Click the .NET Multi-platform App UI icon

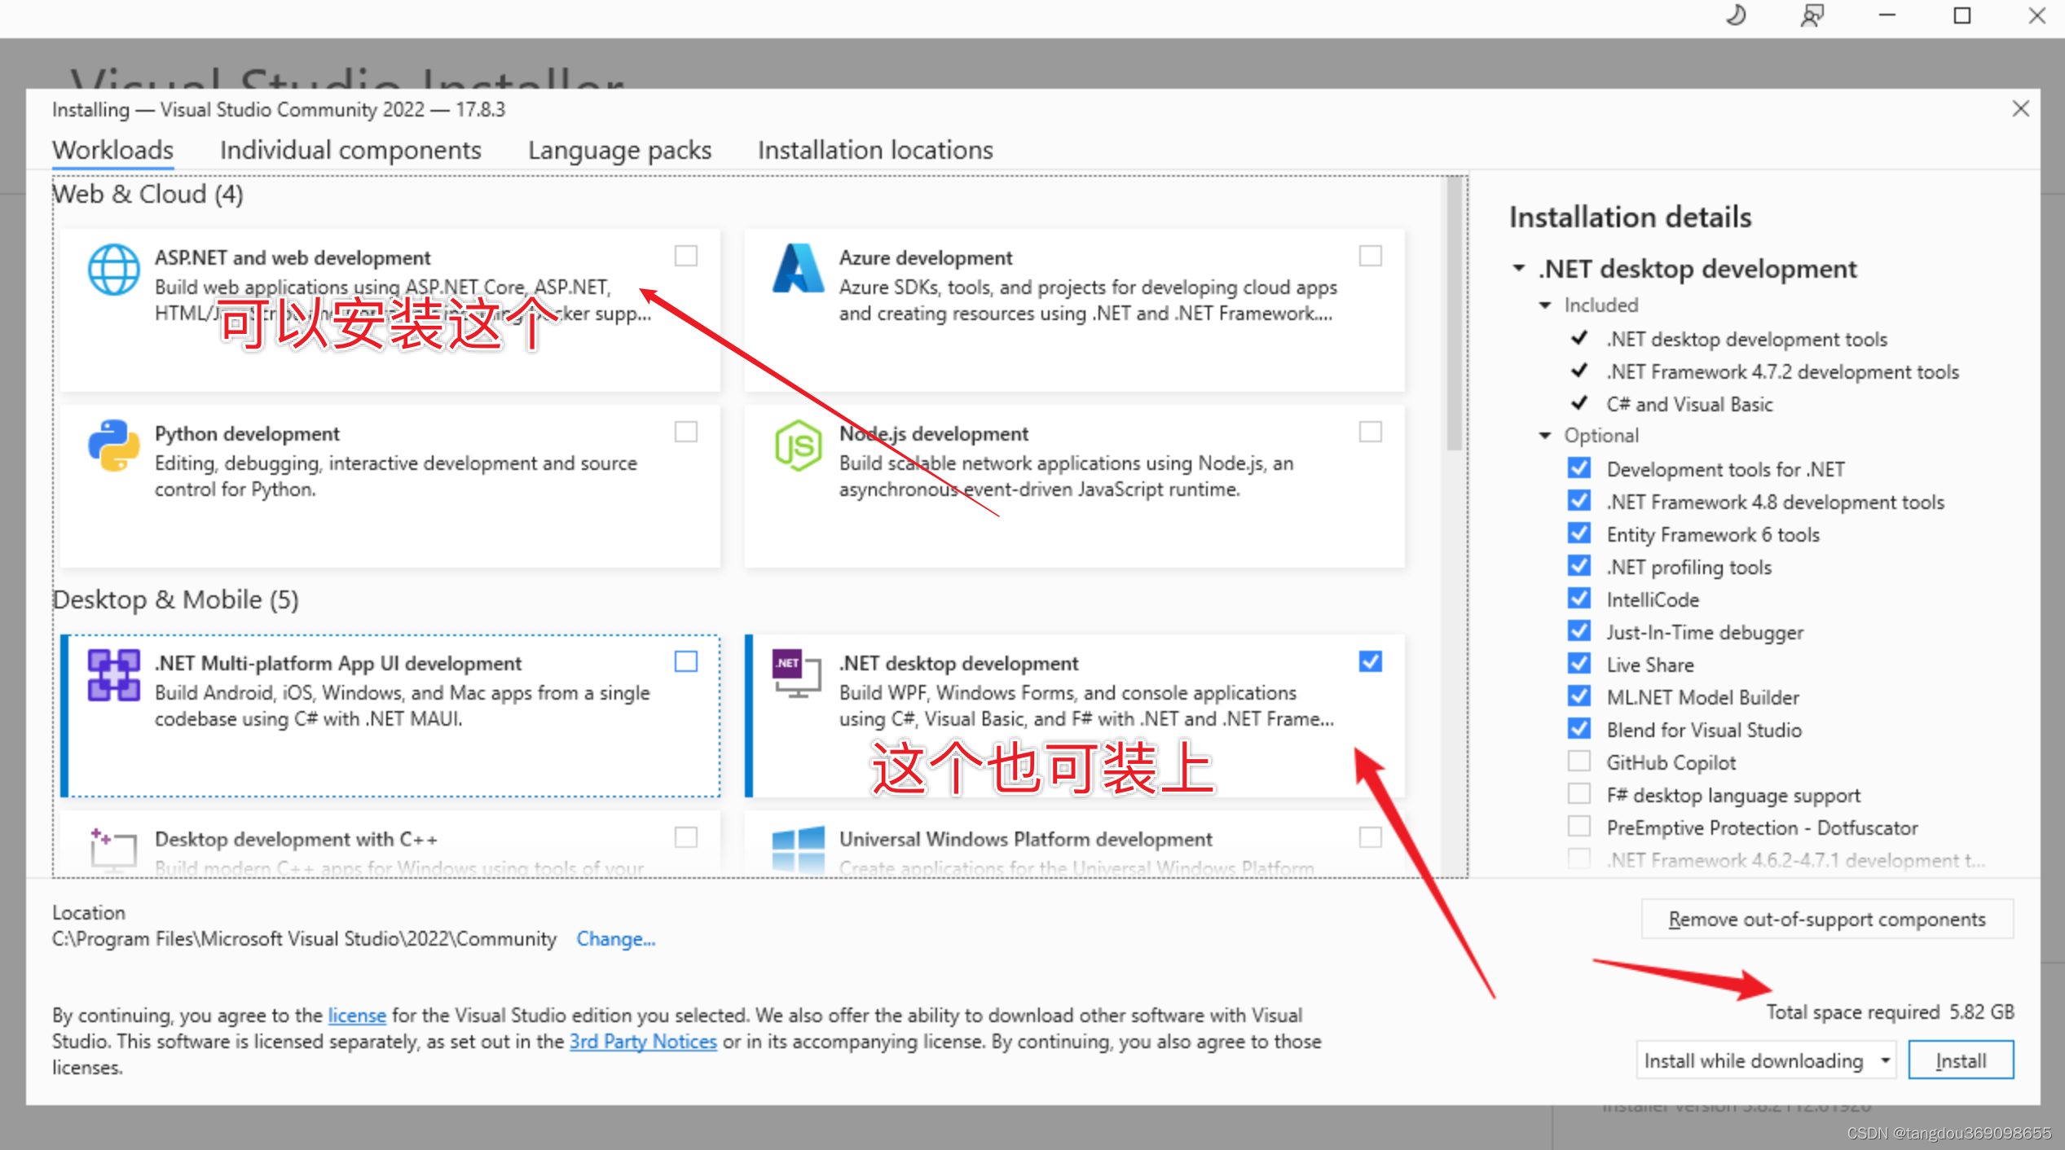click(x=113, y=675)
